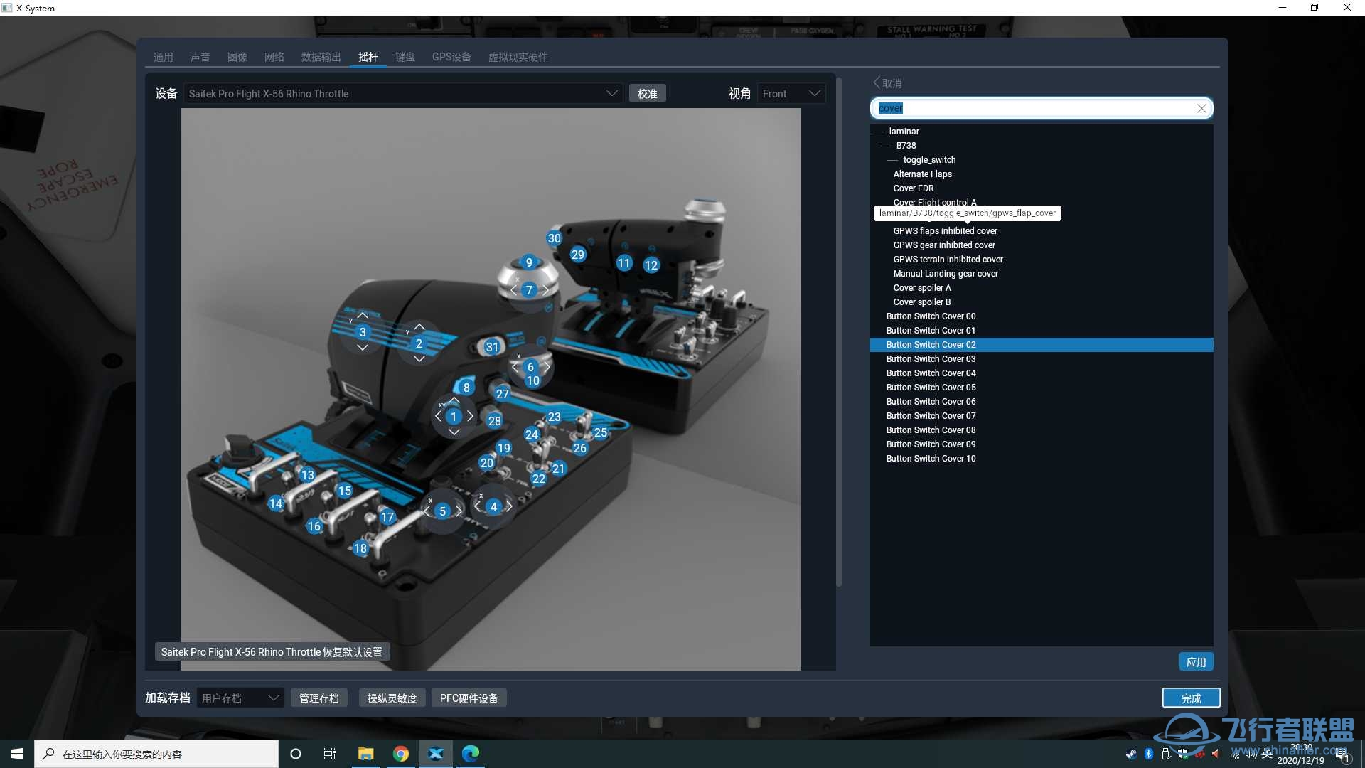Select 操纵灵敏度 sensitivity settings icon
Viewport: 1365px width, 768px height.
[x=393, y=698]
